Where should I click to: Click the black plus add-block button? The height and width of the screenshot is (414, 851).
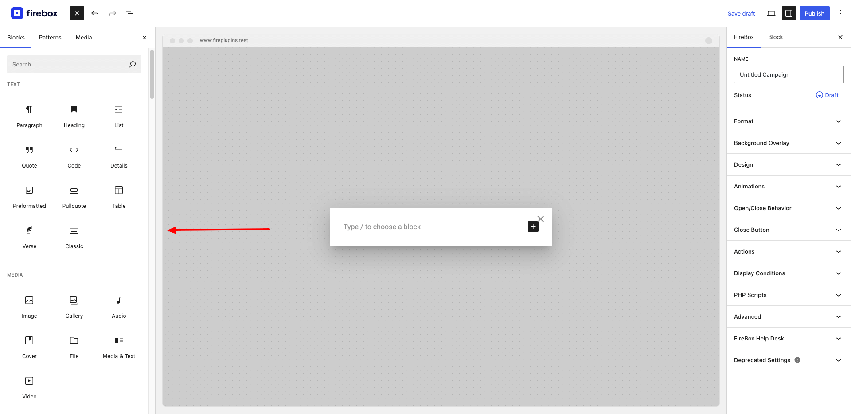point(533,227)
